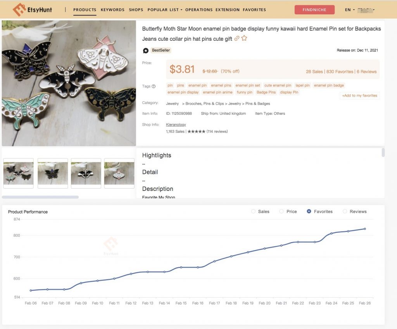Click the 'funny pin' tag
397x329 pixels.
(245, 92)
